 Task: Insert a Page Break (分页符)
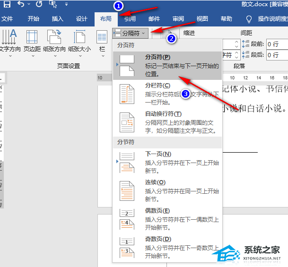click(167, 66)
